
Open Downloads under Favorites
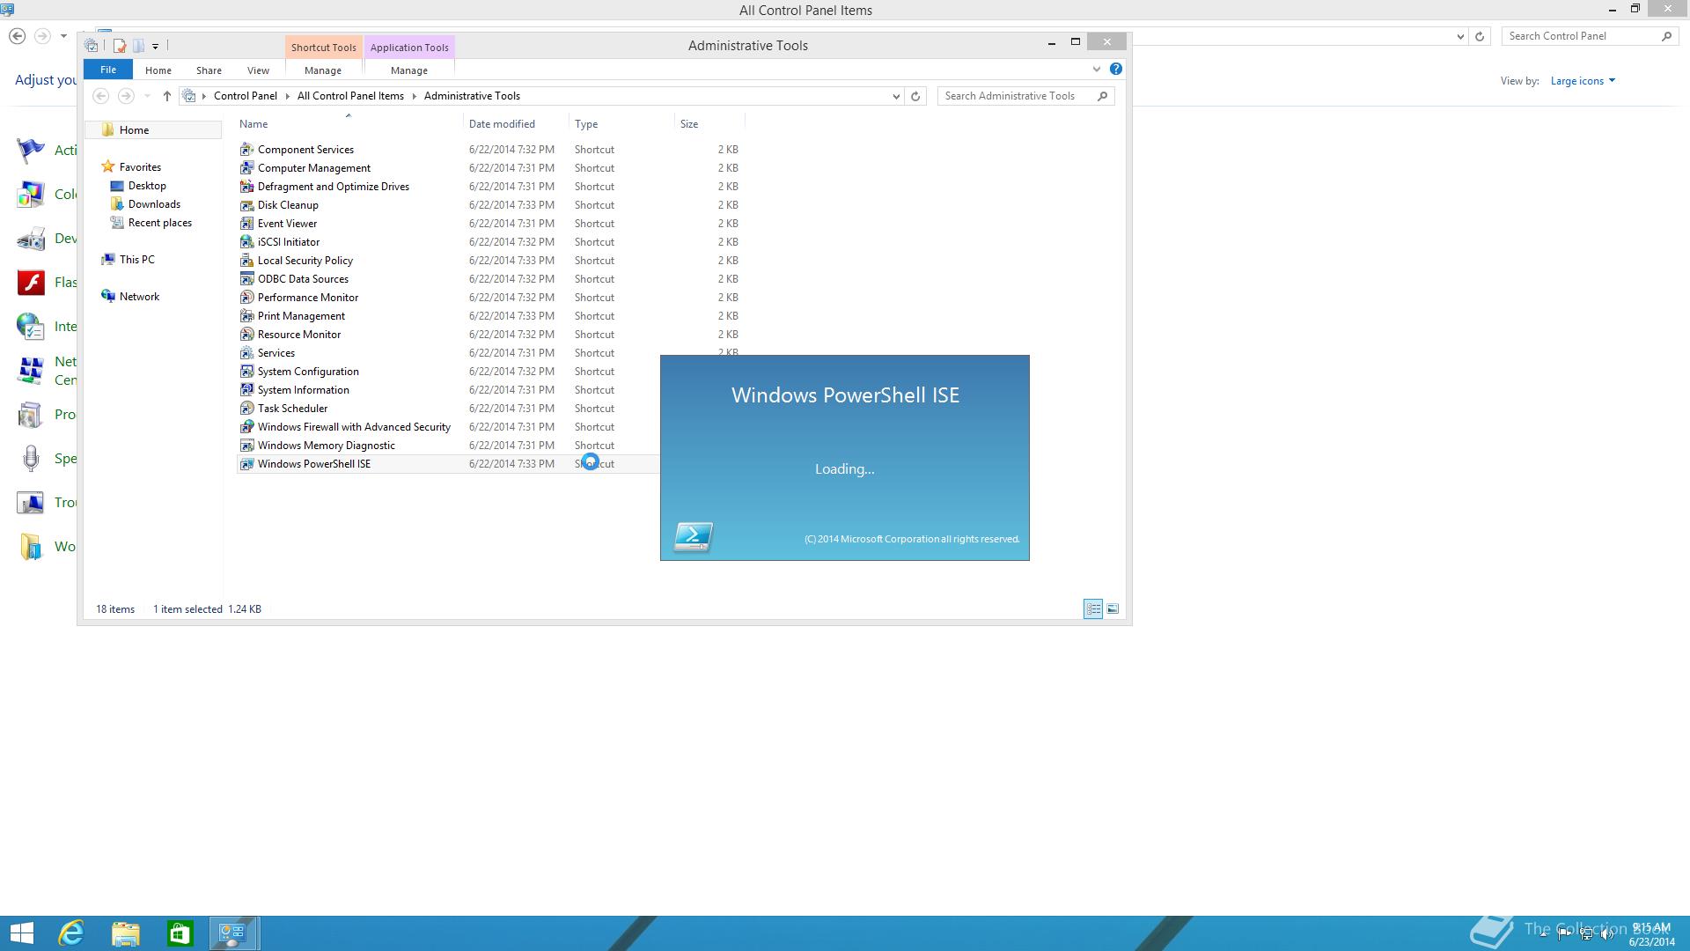pos(154,204)
